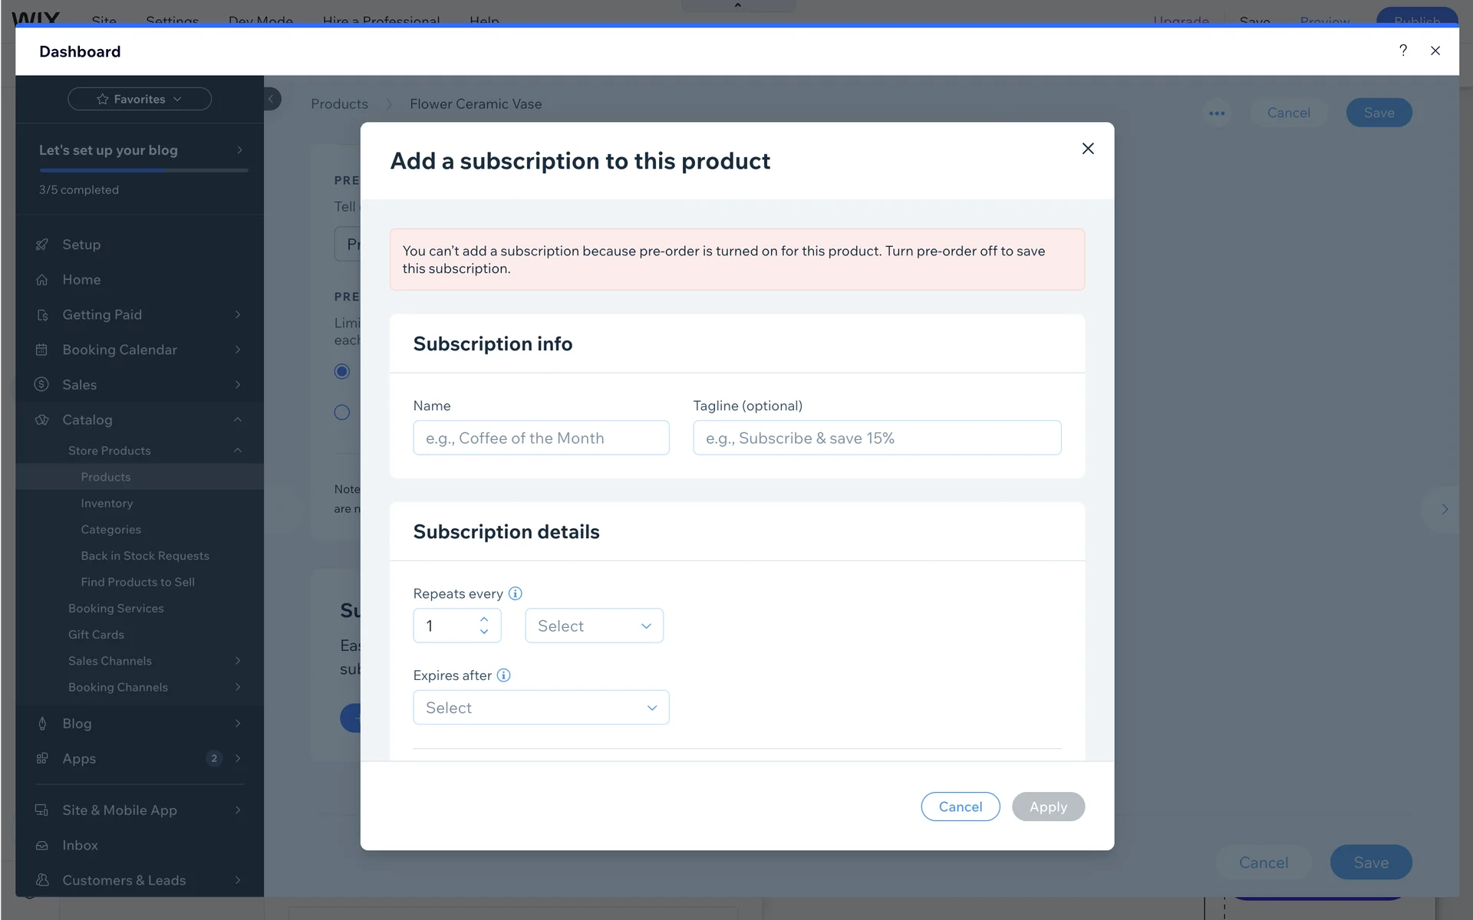
Task: Increase the Repeats every number value
Action: tap(484, 619)
